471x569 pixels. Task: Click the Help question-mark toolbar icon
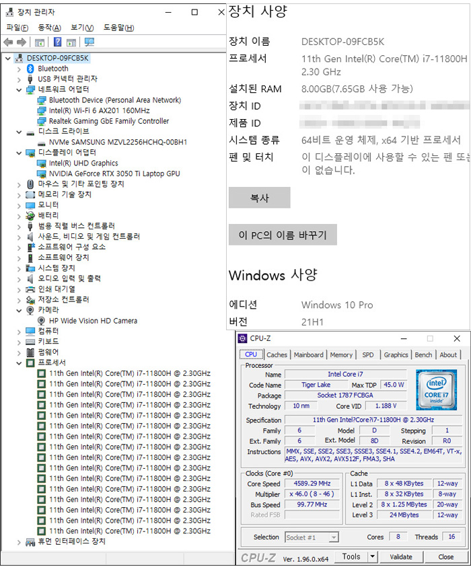click(57, 42)
